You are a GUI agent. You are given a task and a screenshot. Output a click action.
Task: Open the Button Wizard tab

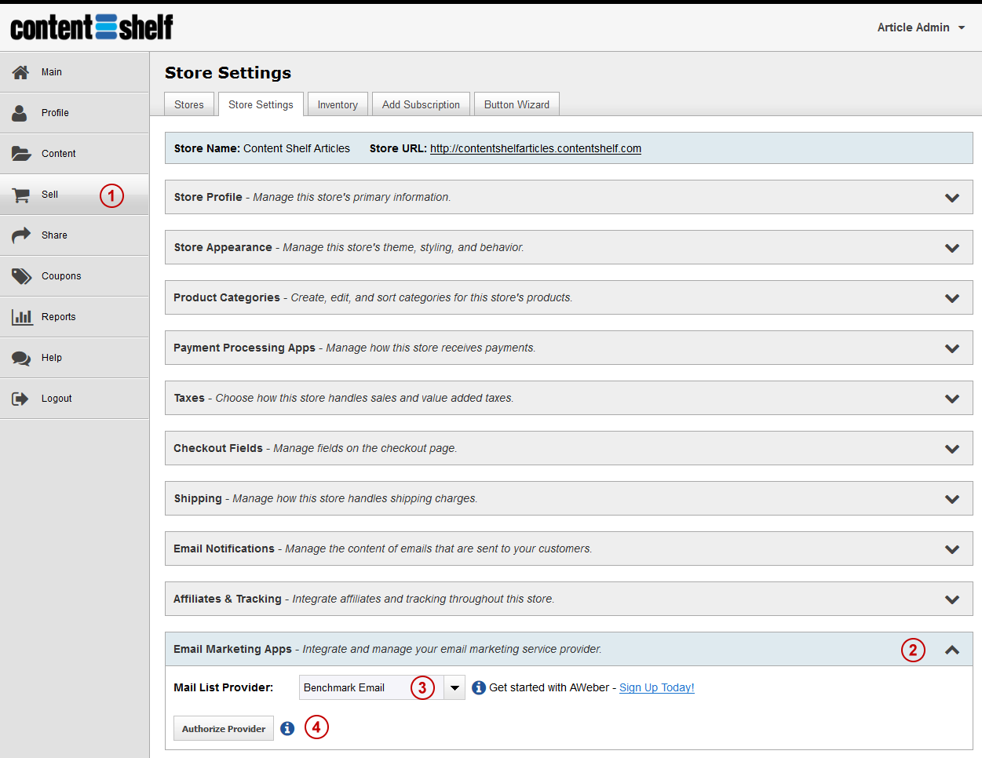coord(517,105)
